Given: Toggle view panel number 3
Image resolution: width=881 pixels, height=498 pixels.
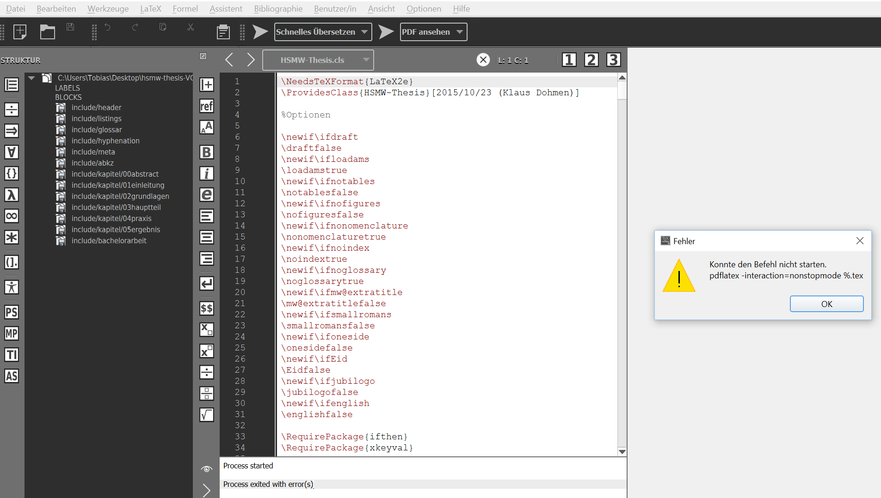Looking at the screenshot, I should pos(613,60).
